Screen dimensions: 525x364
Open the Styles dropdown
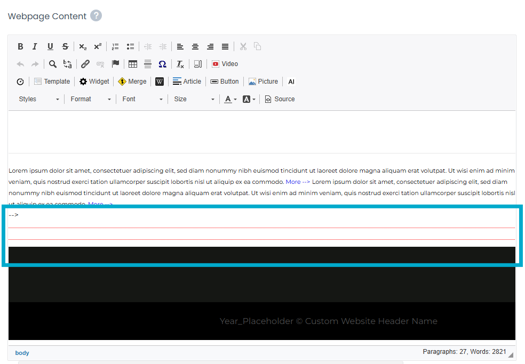39,99
